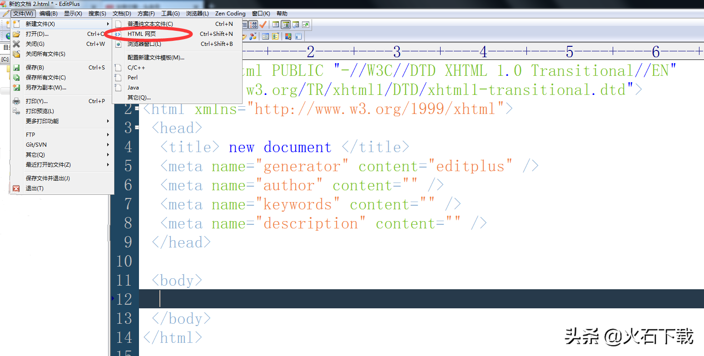Open the 窗口(K) menu

point(261,14)
